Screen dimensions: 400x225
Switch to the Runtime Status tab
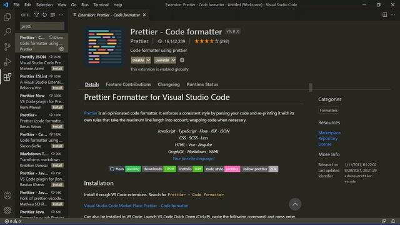pos(202,84)
